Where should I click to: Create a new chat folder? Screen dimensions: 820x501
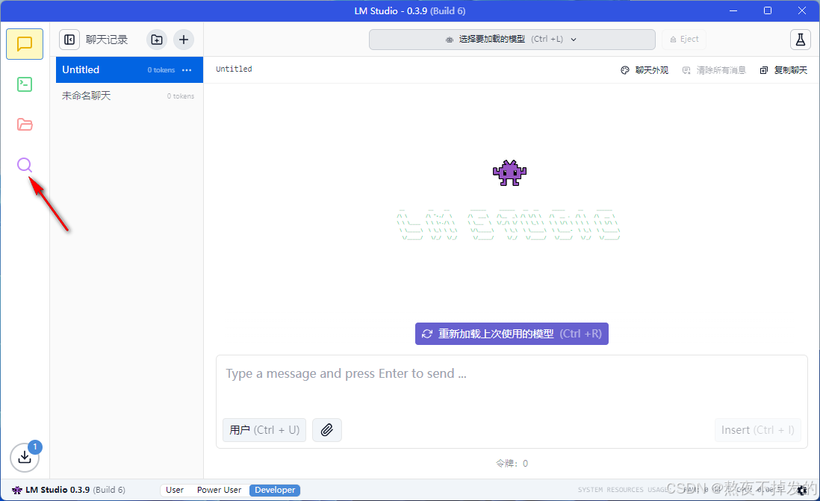(x=156, y=40)
